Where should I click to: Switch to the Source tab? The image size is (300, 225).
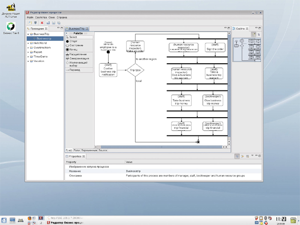103,150
